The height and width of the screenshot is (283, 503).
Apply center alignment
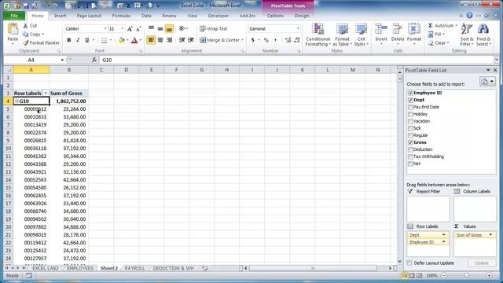[160, 40]
